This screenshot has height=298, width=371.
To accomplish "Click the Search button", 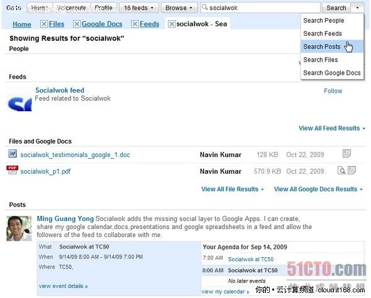I will click(x=336, y=8).
